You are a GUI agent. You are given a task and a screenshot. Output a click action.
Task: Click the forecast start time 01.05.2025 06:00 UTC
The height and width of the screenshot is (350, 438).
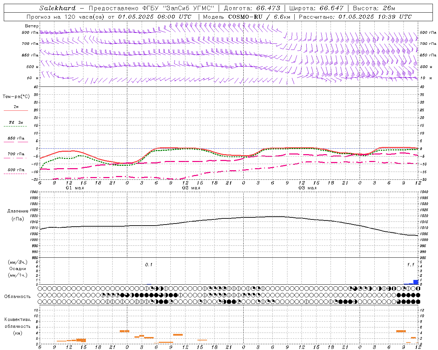click(x=155, y=17)
